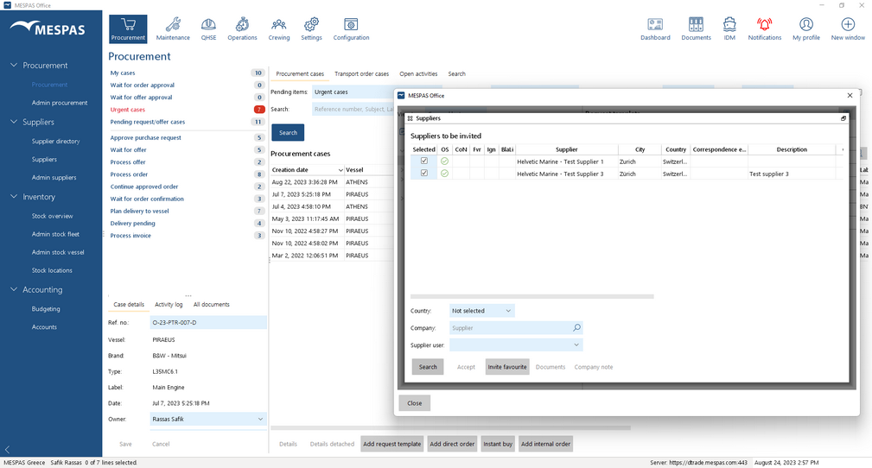Viewport: 872px width, 468px height.
Task: Open a New window
Action: (848, 28)
